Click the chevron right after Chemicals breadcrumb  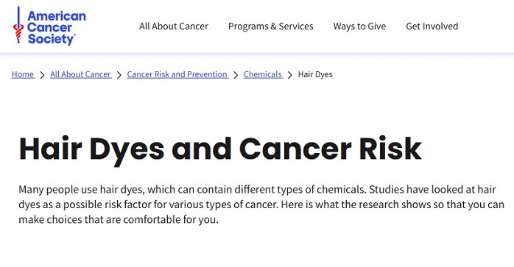(x=290, y=75)
